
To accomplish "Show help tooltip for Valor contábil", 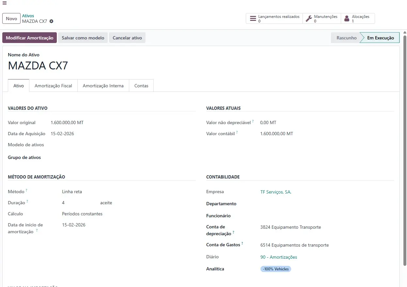I will (237, 132).
